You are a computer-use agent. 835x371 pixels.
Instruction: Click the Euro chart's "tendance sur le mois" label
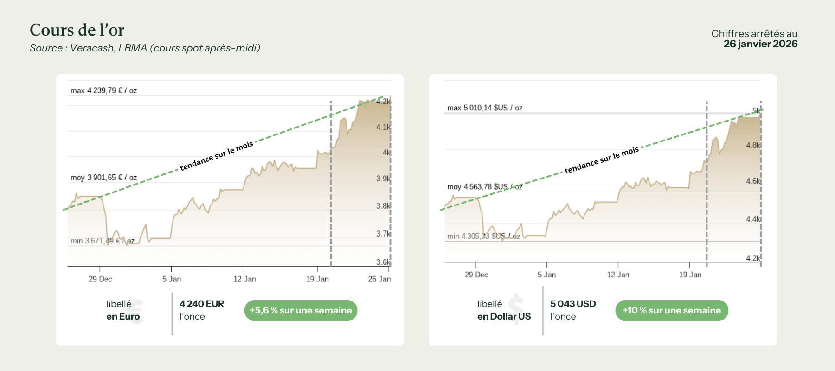click(x=217, y=156)
